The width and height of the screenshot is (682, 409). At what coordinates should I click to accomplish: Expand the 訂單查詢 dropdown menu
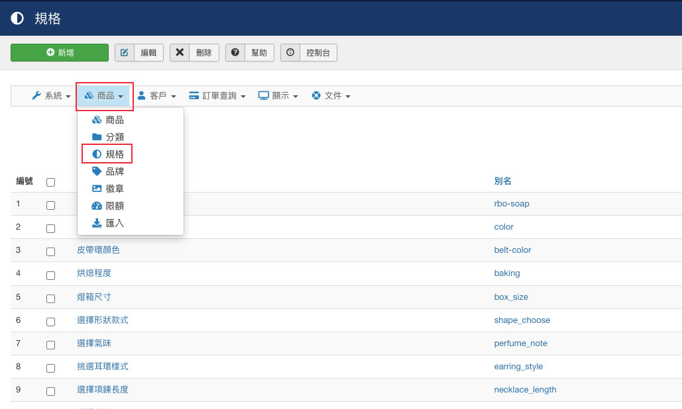[x=217, y=96]
